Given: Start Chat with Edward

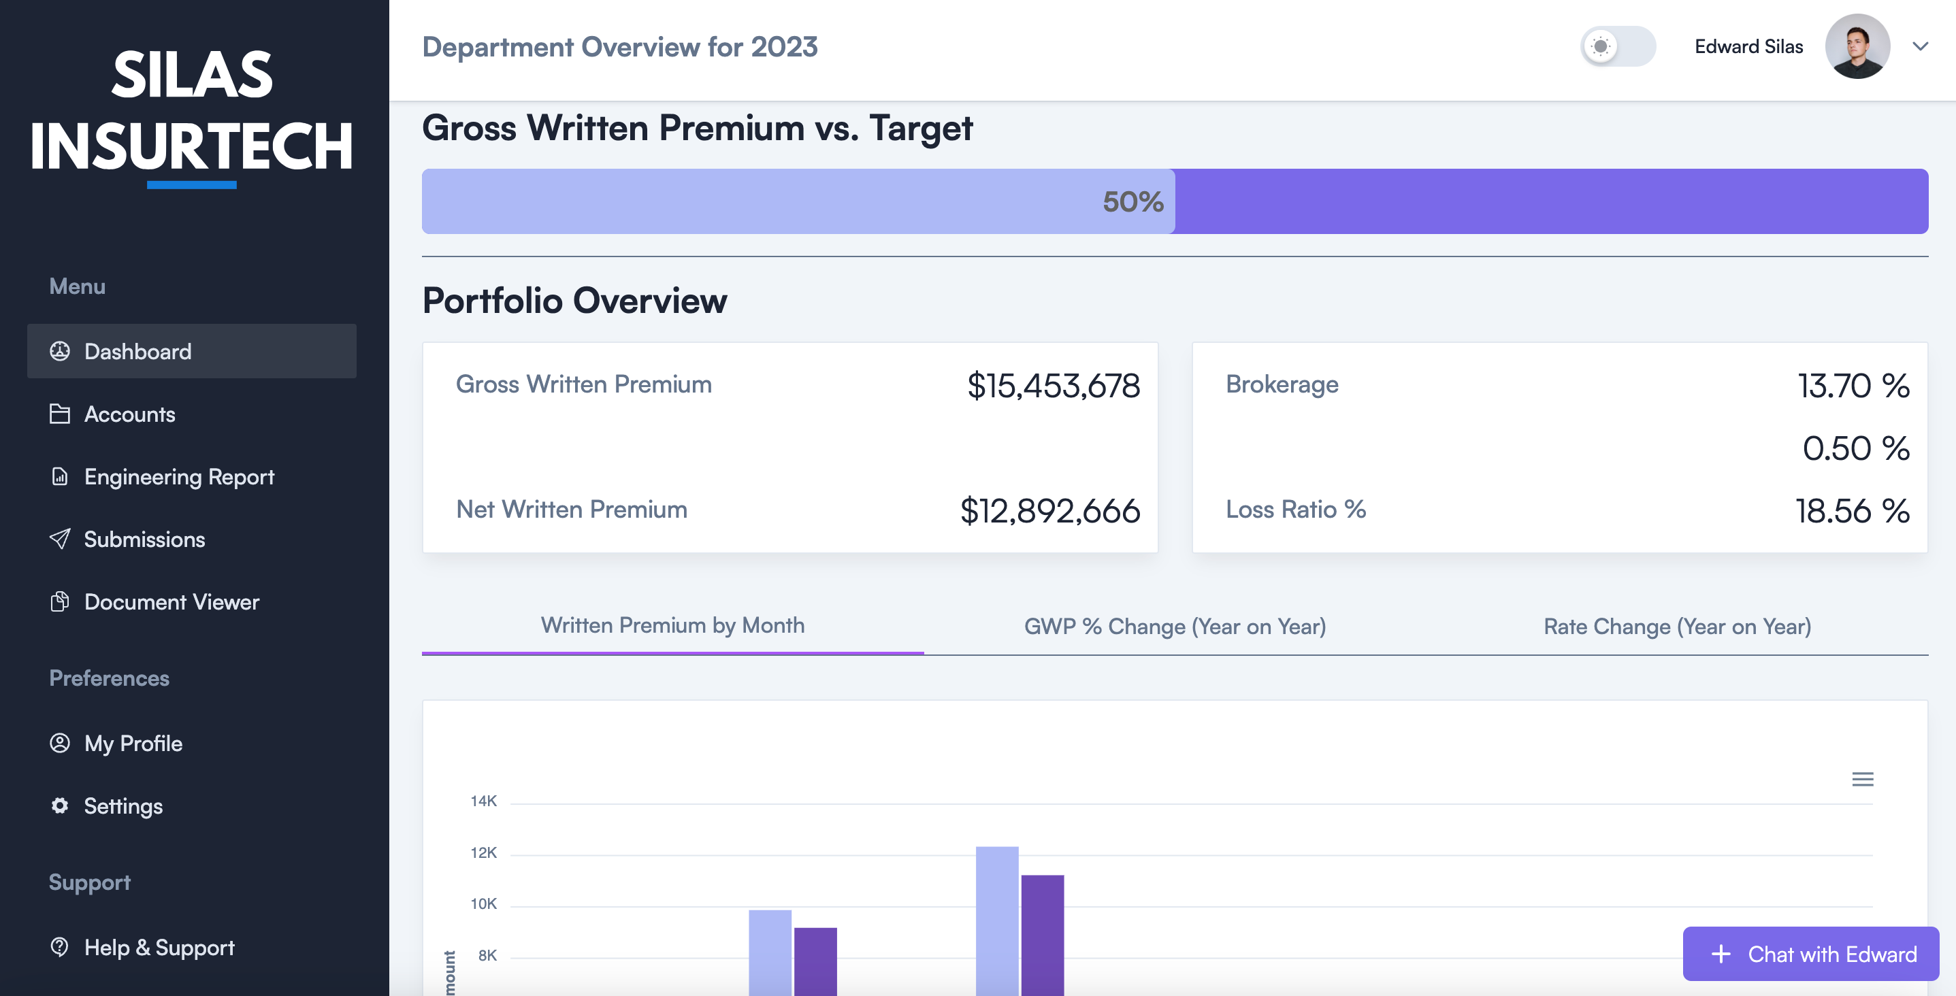Looking at the screenshot, I should pyautogui.click(x=1811, y=954).
